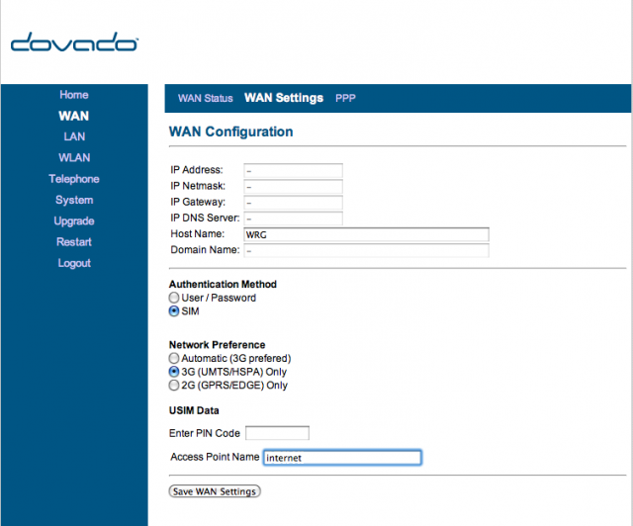Click the USIM Data heading
This screenshot has width=633, height=526.
pyautogui.click(x=194, y=410)
